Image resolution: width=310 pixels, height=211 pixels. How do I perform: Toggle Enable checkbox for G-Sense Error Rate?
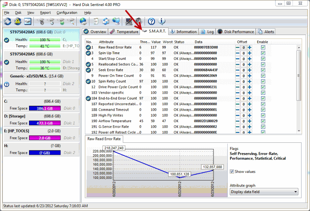click(x=263, y=127)
